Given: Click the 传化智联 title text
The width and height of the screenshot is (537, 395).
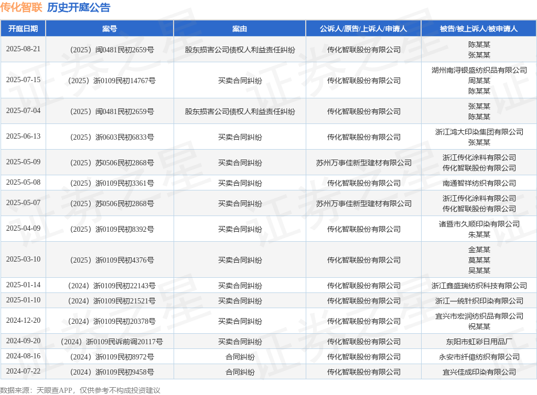Looking at the screenshot, I should [x=21, y=7].
